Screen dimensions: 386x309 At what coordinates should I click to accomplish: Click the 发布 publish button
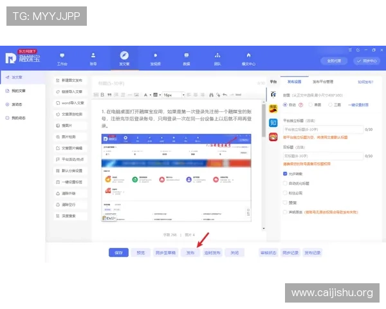point(190,252)
